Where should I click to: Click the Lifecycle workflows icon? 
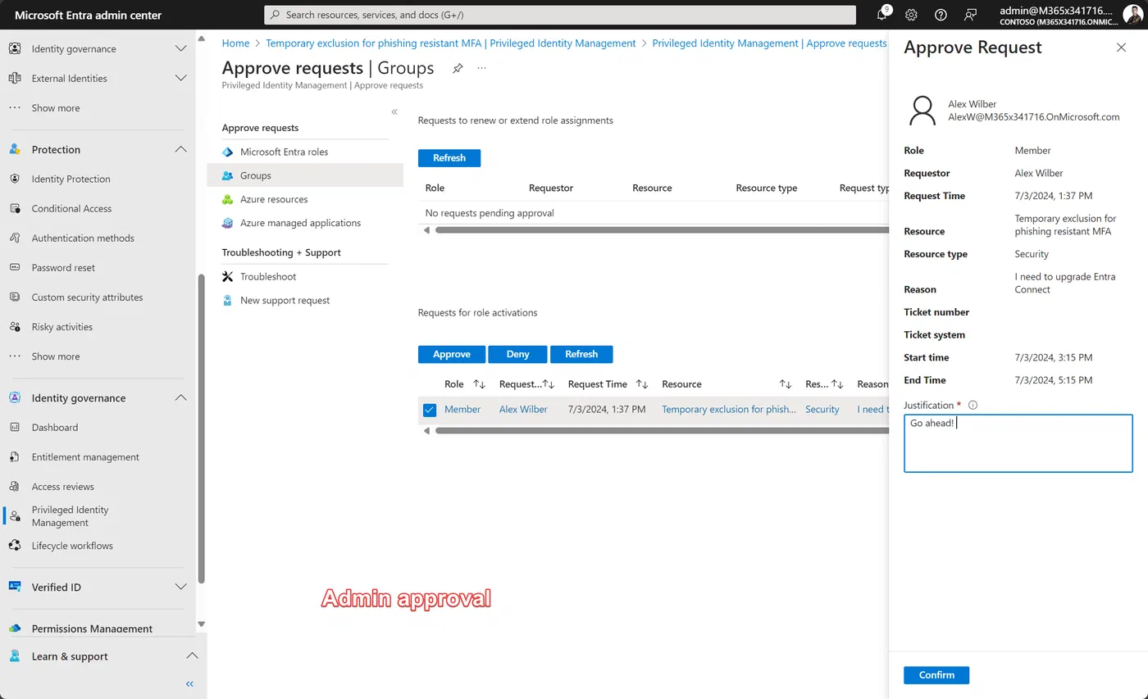(15, 545)
